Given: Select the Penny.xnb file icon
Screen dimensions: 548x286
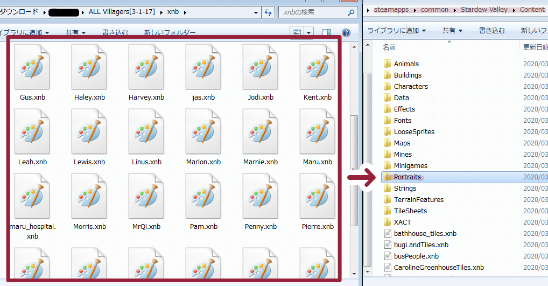Looking at the screenshot, I should coord(261,196).
